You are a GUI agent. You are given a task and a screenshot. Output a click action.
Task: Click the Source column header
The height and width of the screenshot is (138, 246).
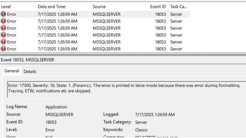[118, 7]
